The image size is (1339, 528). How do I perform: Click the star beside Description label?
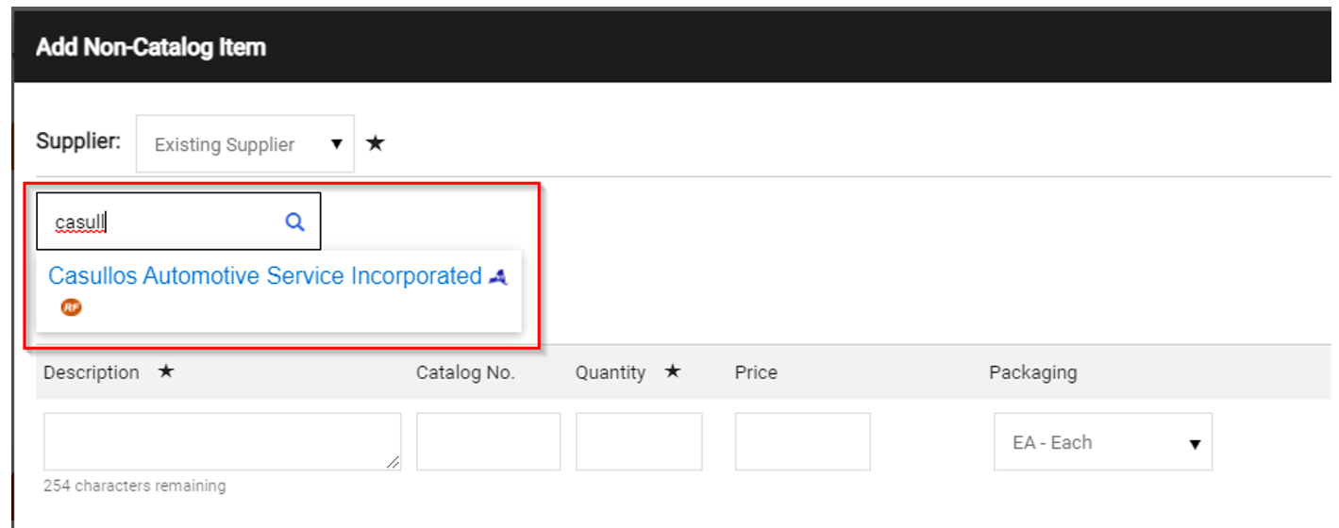point(166,372)
